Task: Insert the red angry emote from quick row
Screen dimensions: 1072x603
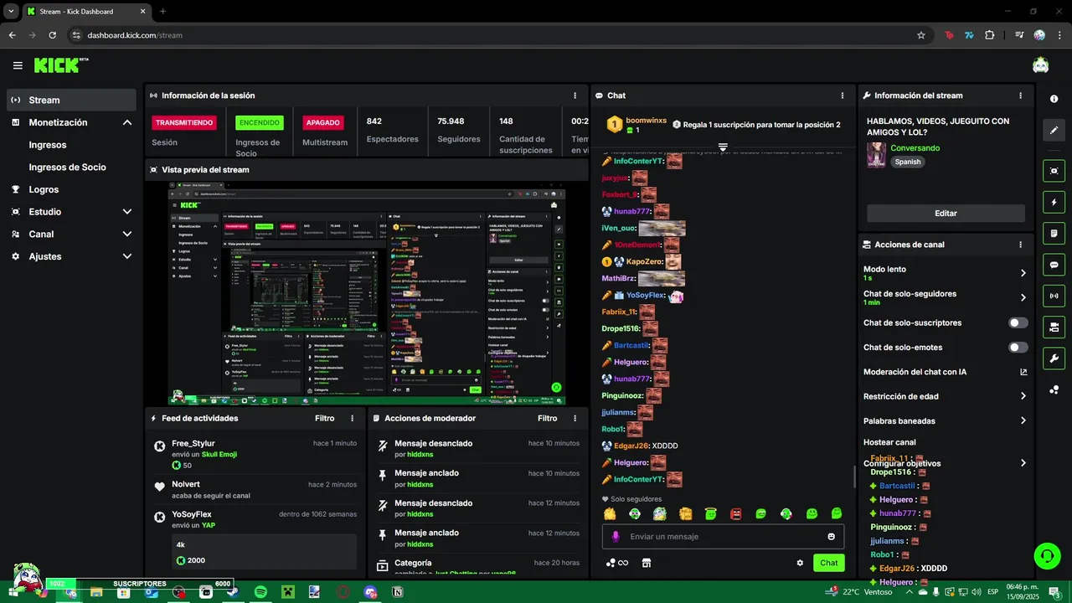Action: click(736, 513)
